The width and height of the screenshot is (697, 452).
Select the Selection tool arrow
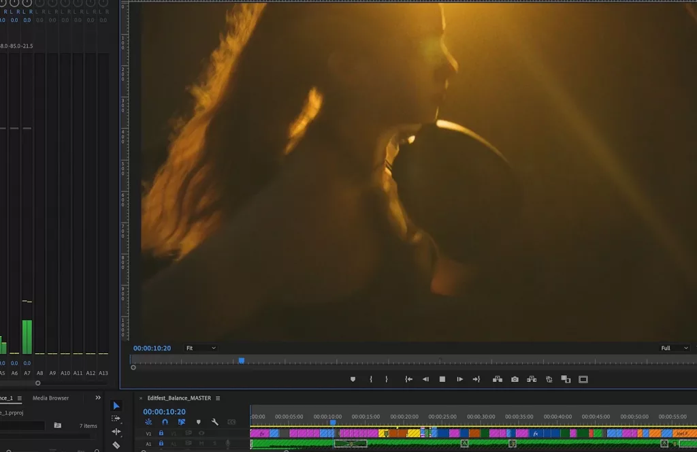coord(116,406)
